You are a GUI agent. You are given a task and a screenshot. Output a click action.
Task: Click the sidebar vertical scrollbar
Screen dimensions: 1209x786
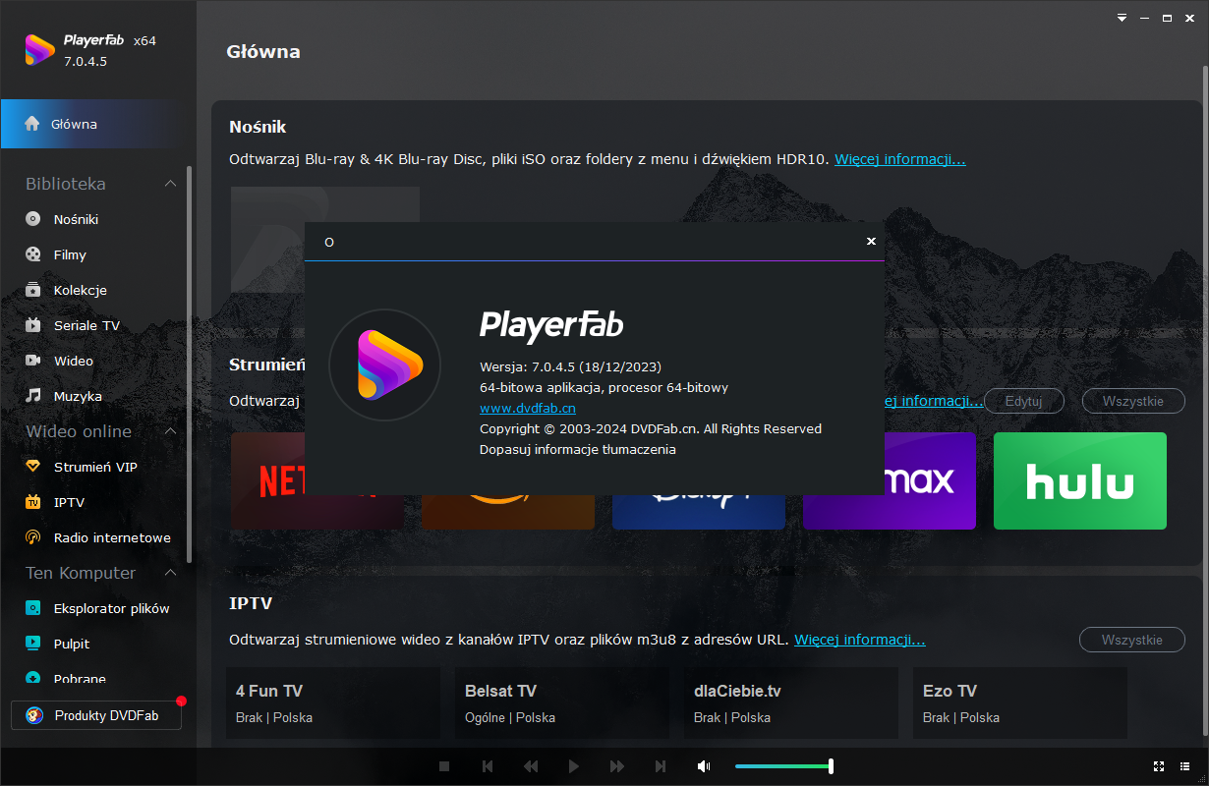click(189, 364)
